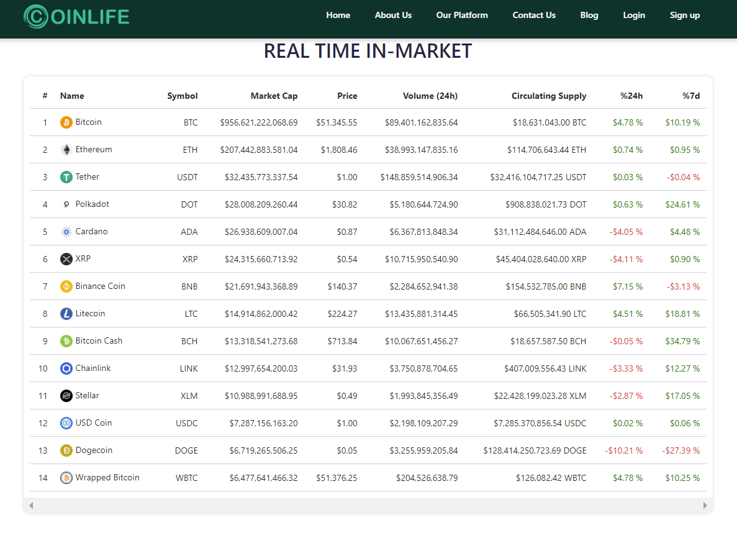Image resolution: width=737 pixels, height=535 pixels.
Task: Click the Bitcoin coin icon
Action: [66, 122]
